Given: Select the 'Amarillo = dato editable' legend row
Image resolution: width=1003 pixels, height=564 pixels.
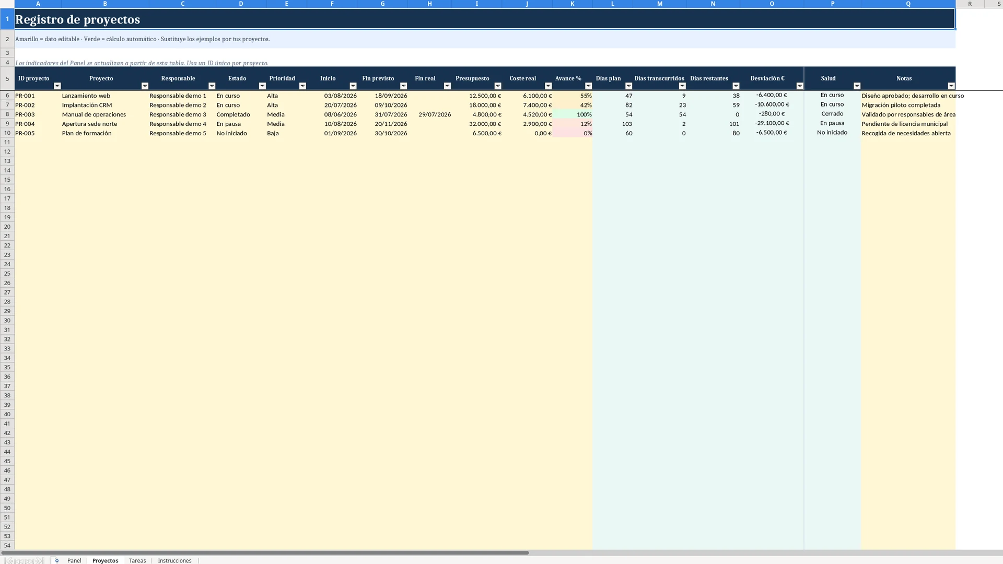Looking at the screenshot, I should click(484, 39).
